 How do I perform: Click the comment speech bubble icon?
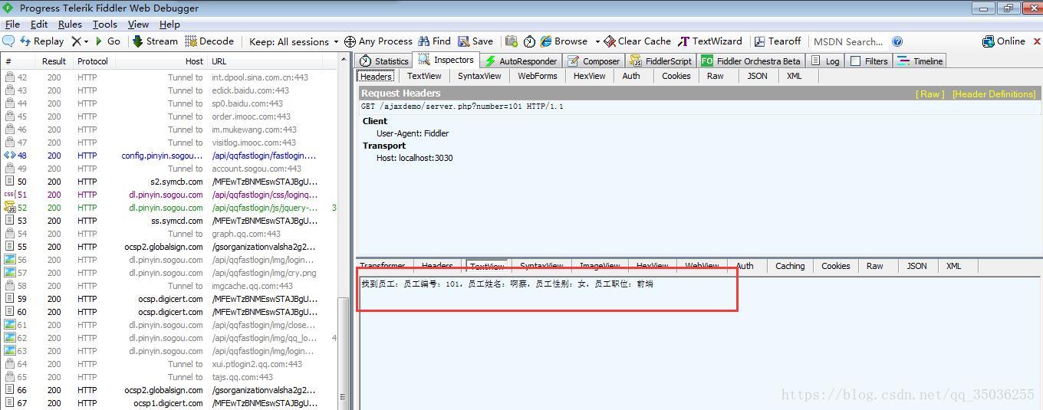[8, 41]
